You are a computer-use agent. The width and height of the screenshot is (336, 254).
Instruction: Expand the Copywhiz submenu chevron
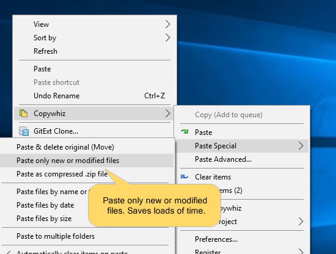(x=167, y=114)
